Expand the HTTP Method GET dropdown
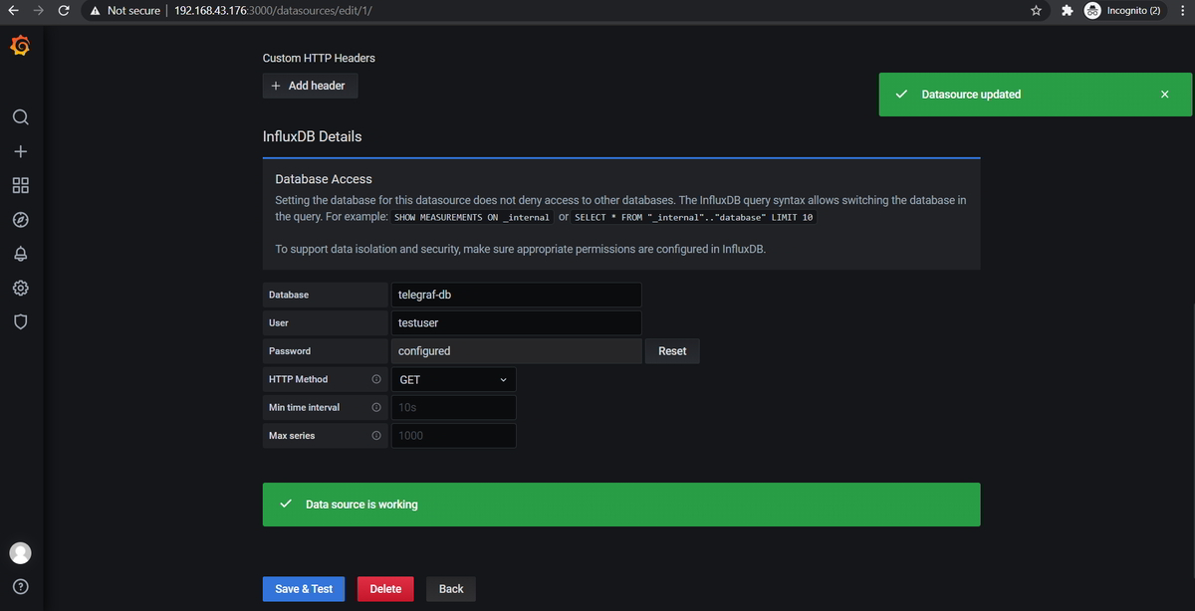The height and width of the screenshot is (611, 1195). click(x=453, y=379)
